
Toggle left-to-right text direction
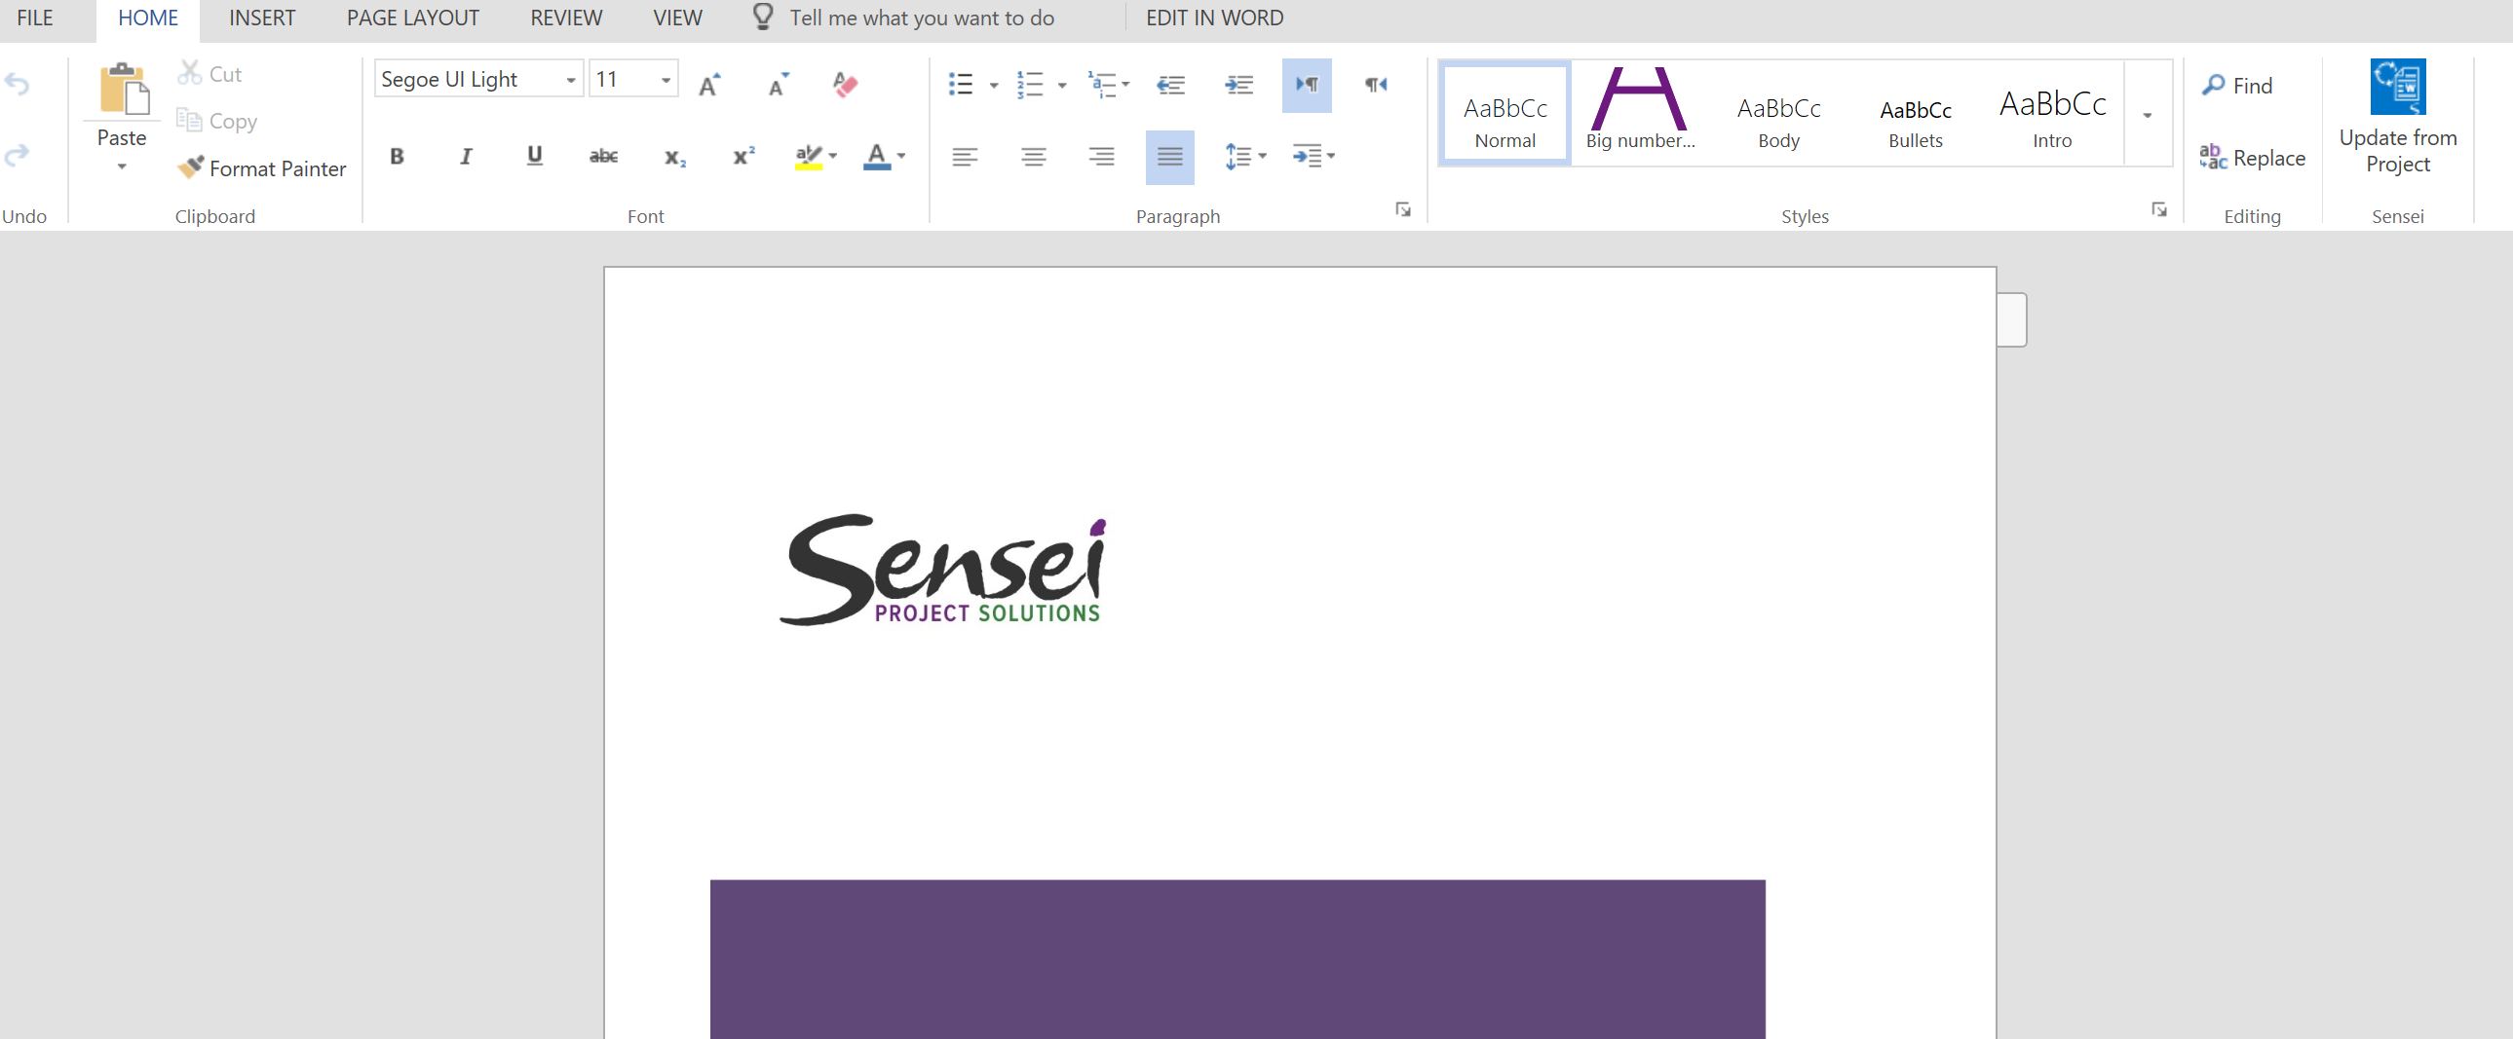[1308, 85]
